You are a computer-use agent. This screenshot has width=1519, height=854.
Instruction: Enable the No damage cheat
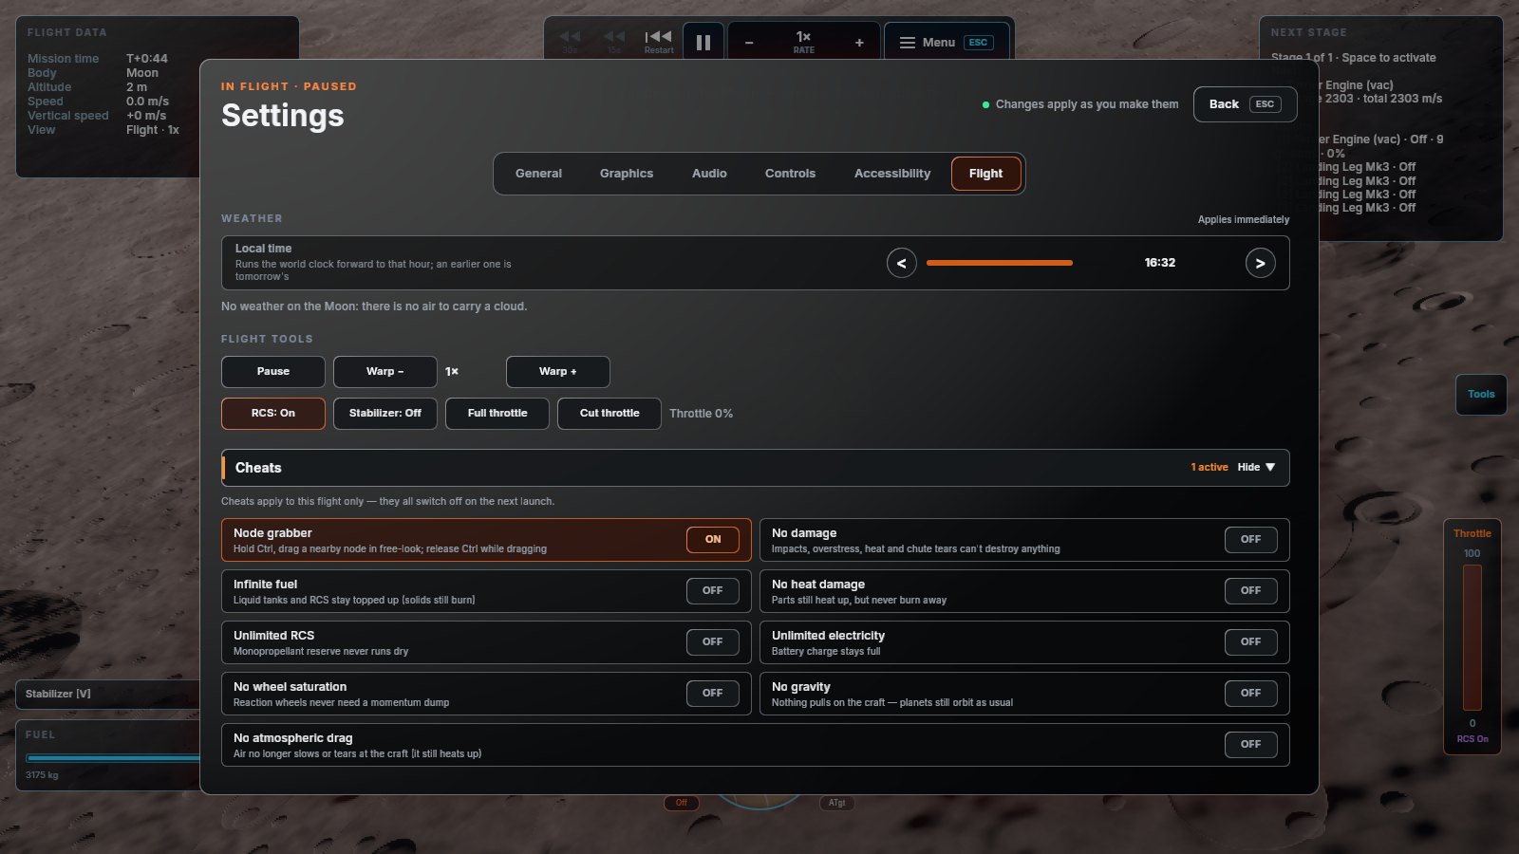click(1251, 540)
